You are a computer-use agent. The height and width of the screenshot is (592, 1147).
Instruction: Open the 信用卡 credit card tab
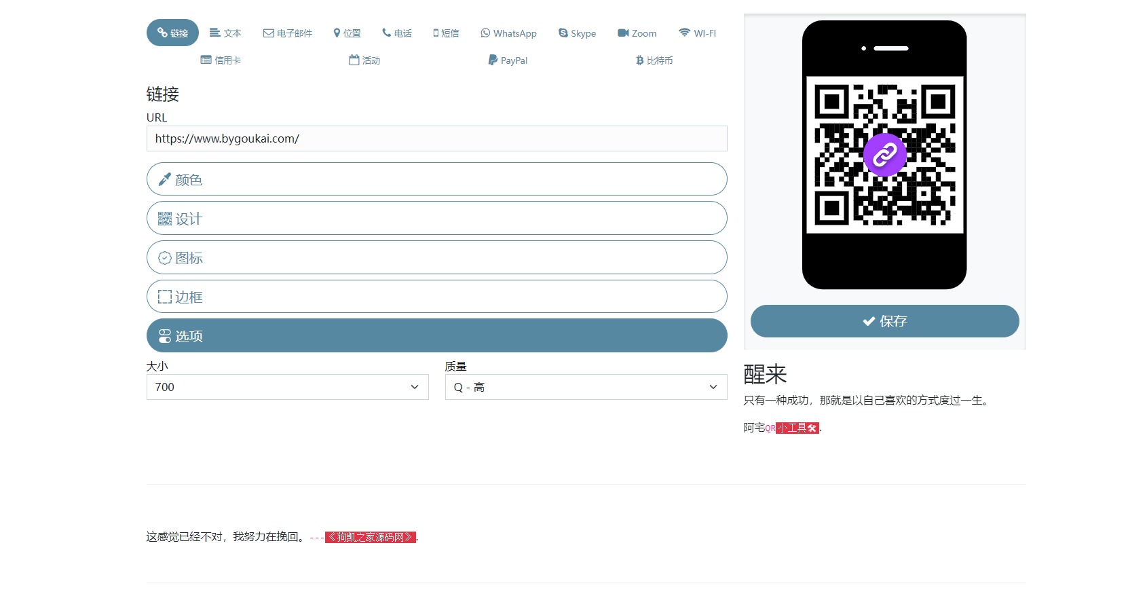coord(221,60)
